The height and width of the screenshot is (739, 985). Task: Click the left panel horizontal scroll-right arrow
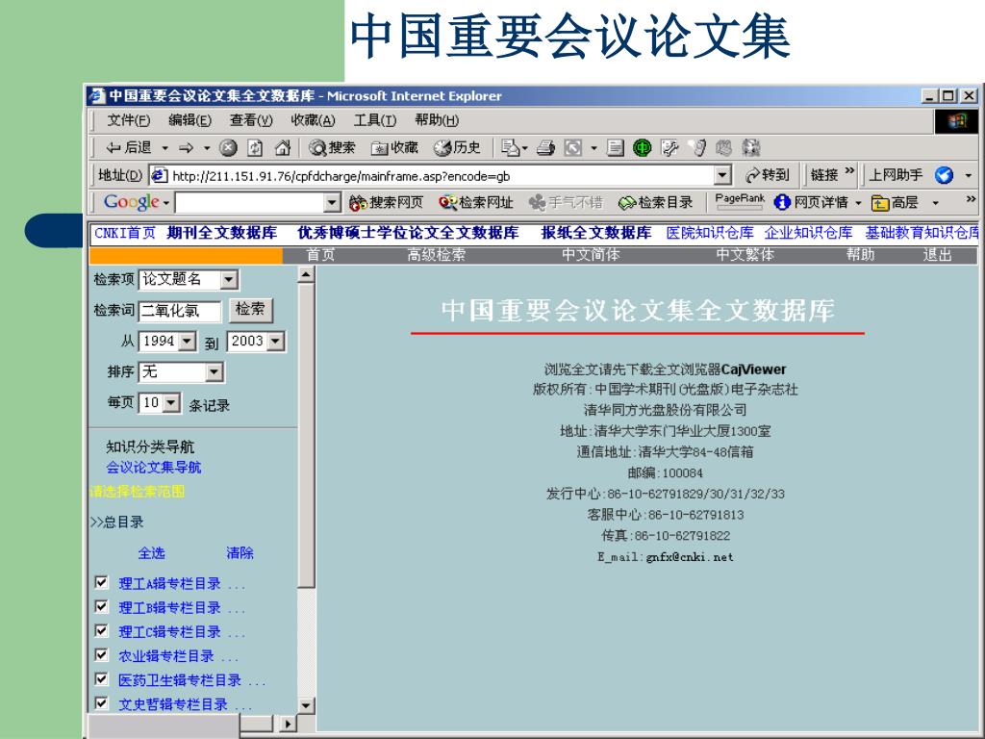[x=288, y=724]
